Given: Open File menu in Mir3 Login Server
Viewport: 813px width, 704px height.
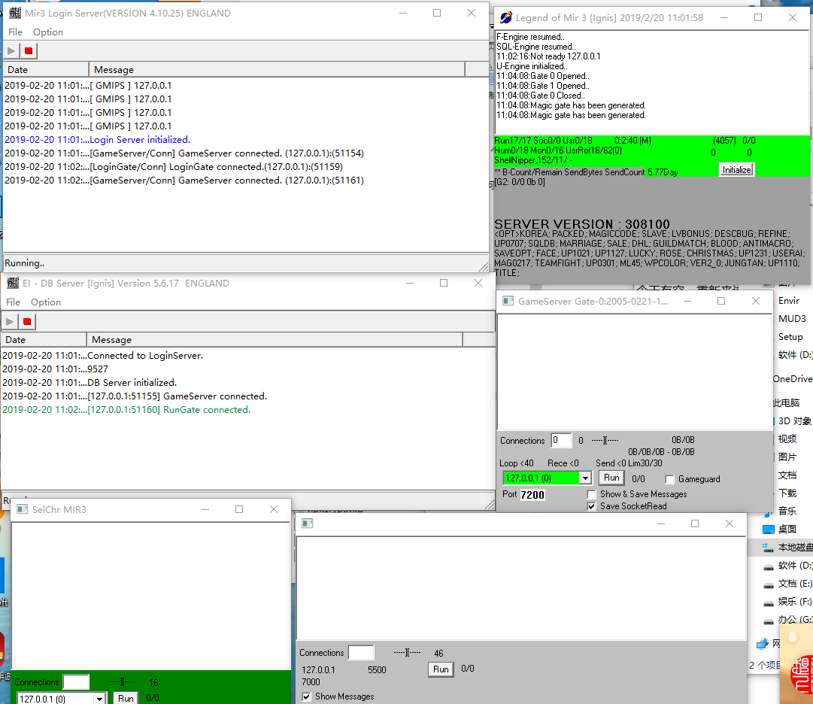Looking at the screenshot, I should pos(15,32).
